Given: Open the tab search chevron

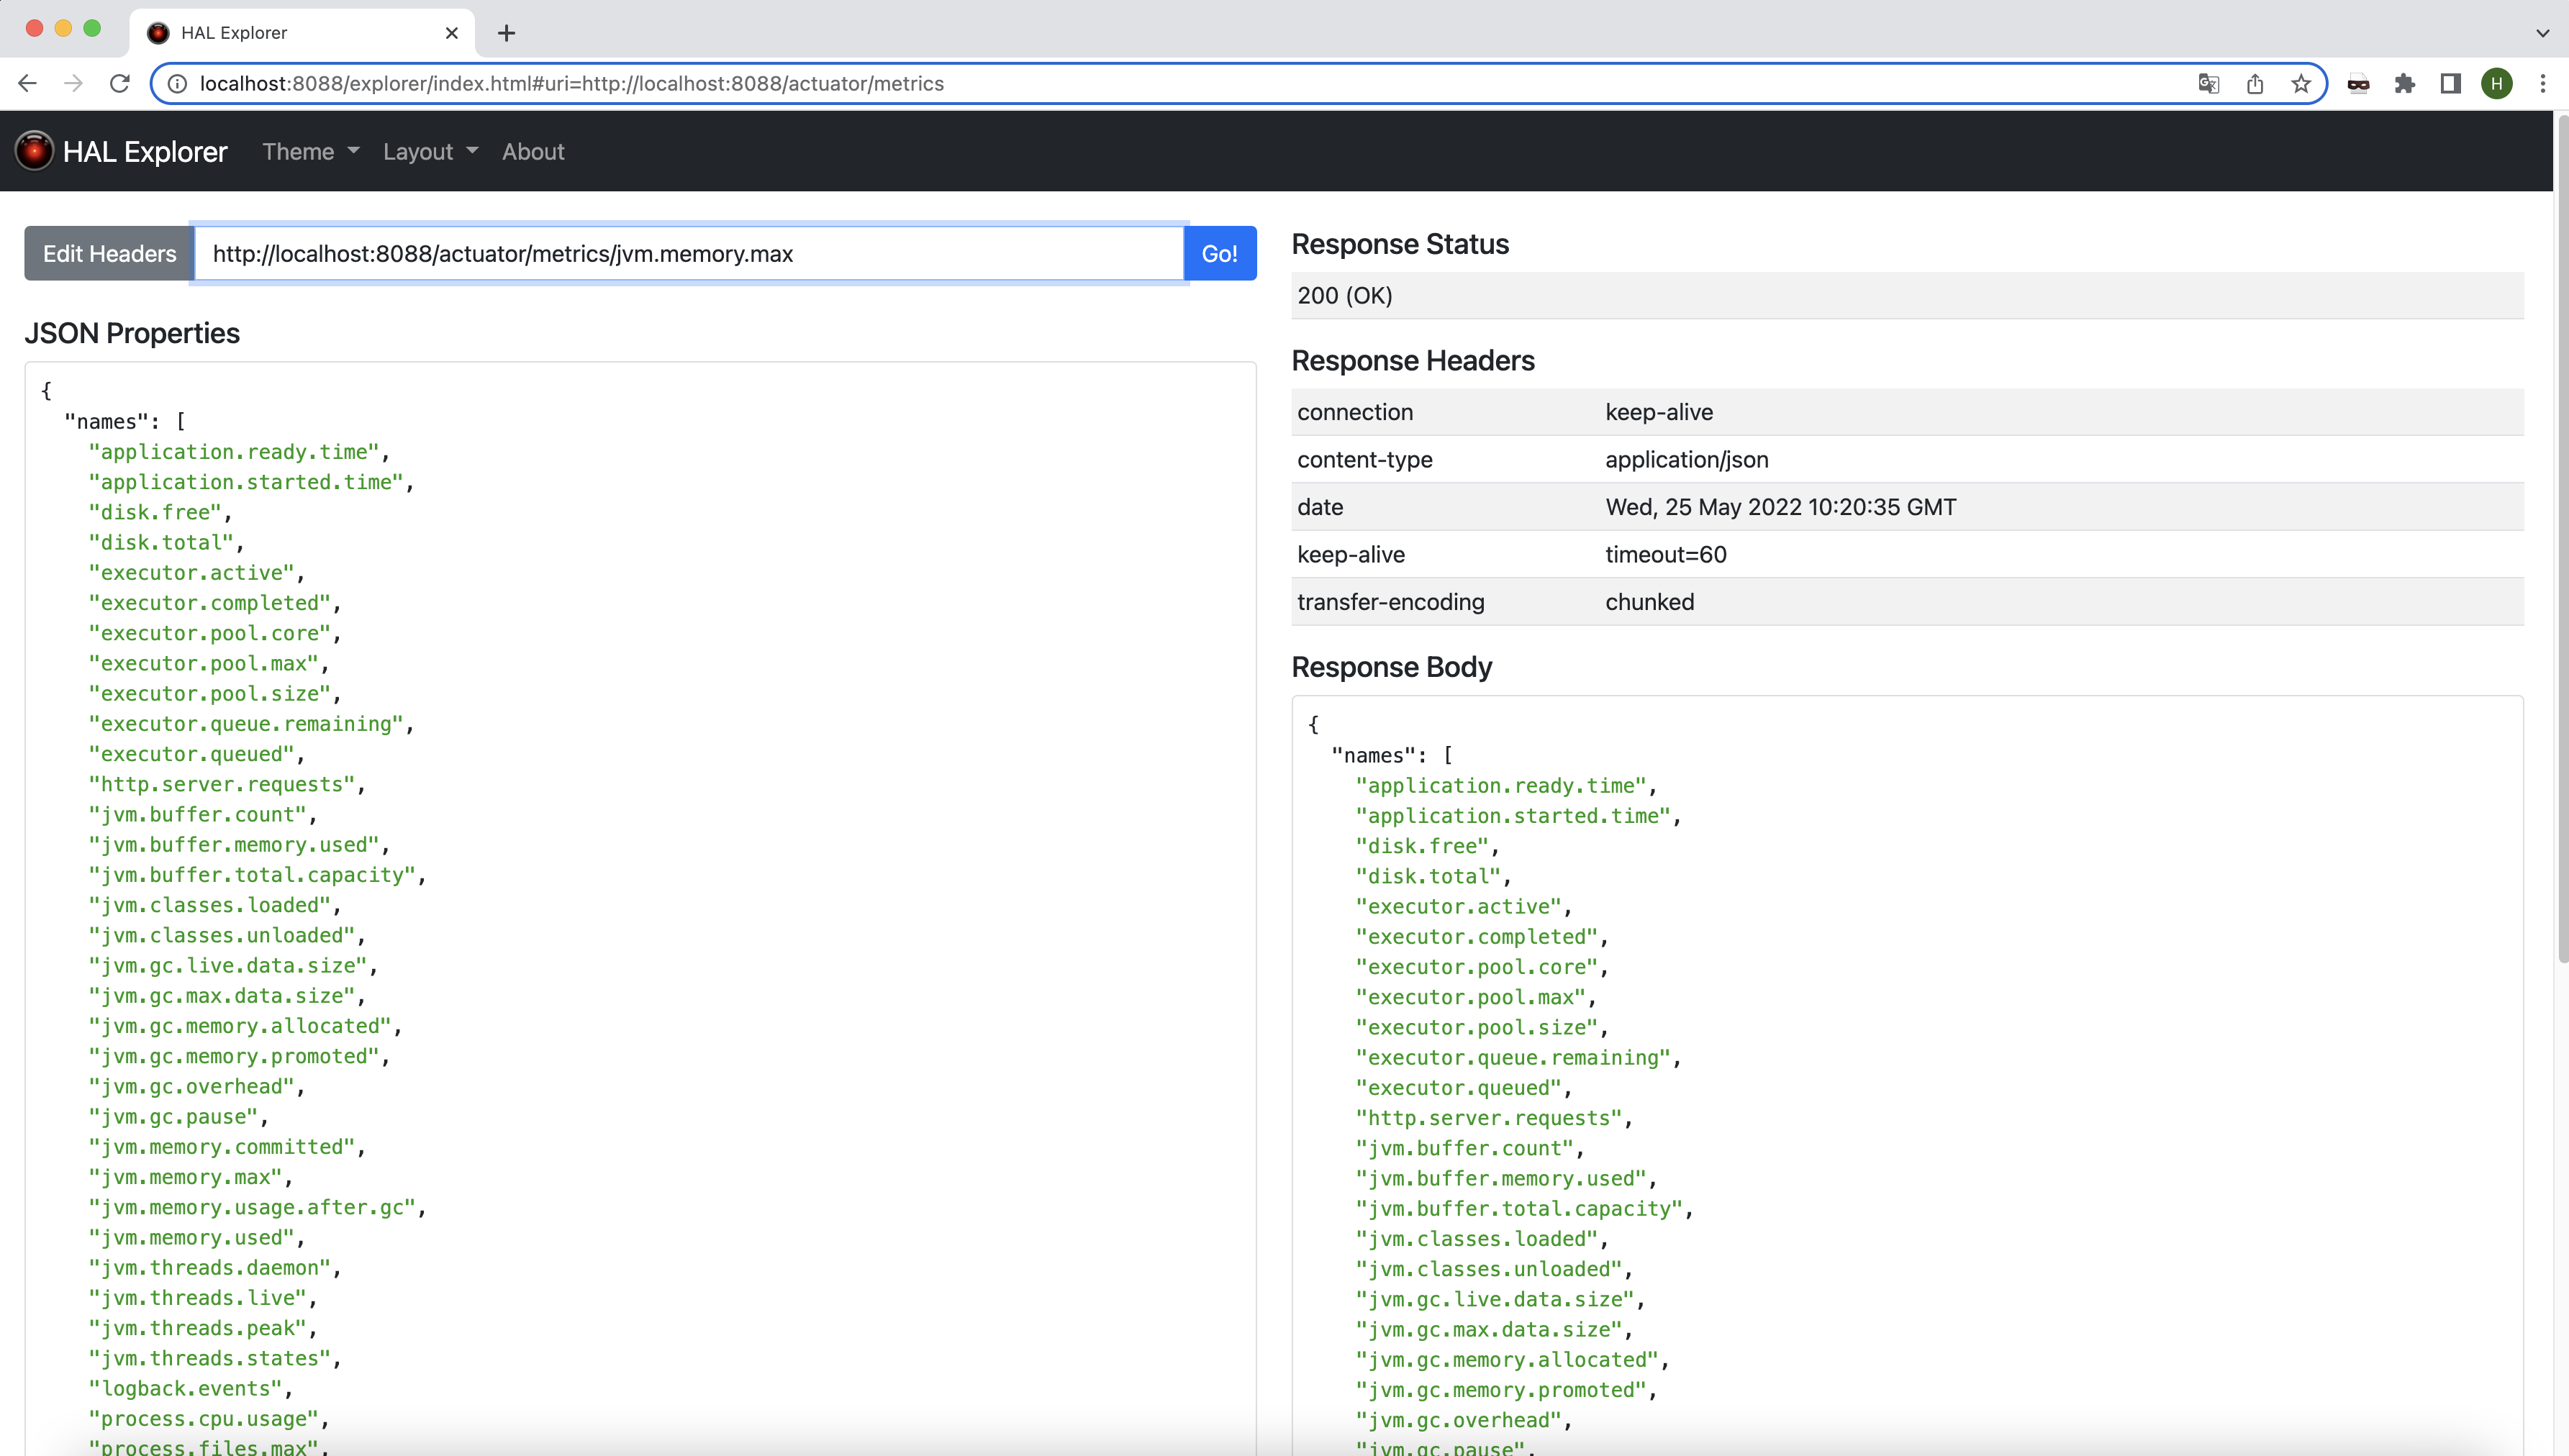Looking at the screenshot, I should point(2542,33).
